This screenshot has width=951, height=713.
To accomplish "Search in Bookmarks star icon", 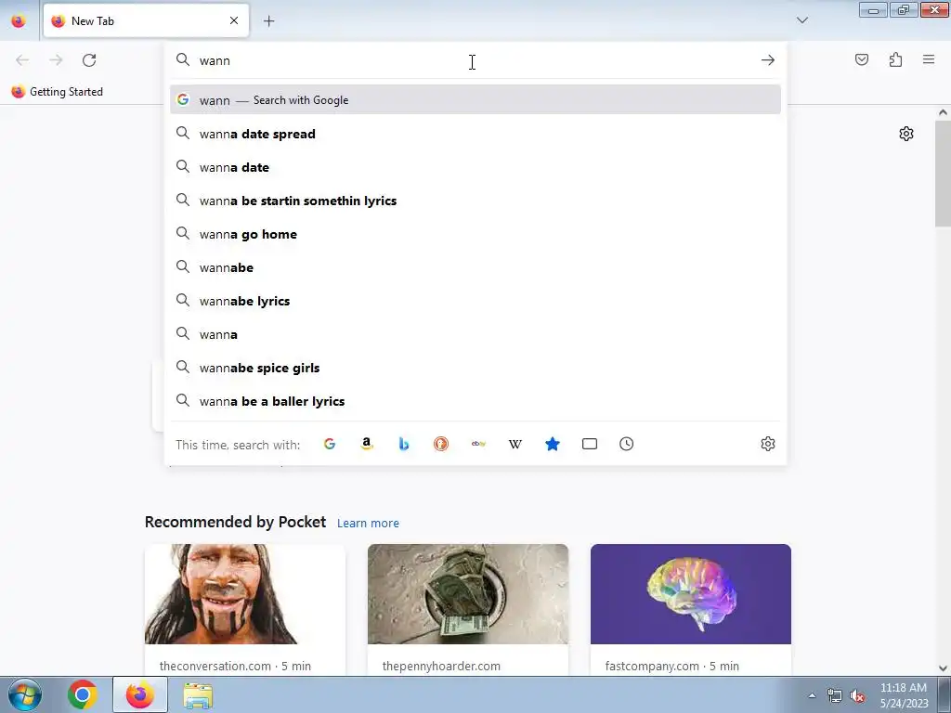I will point(553,444).
